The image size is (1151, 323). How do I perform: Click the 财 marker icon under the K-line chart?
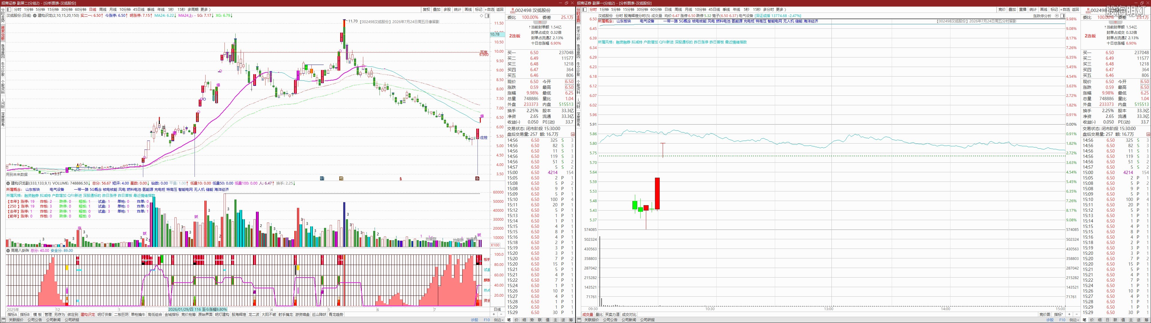(322, 179)
